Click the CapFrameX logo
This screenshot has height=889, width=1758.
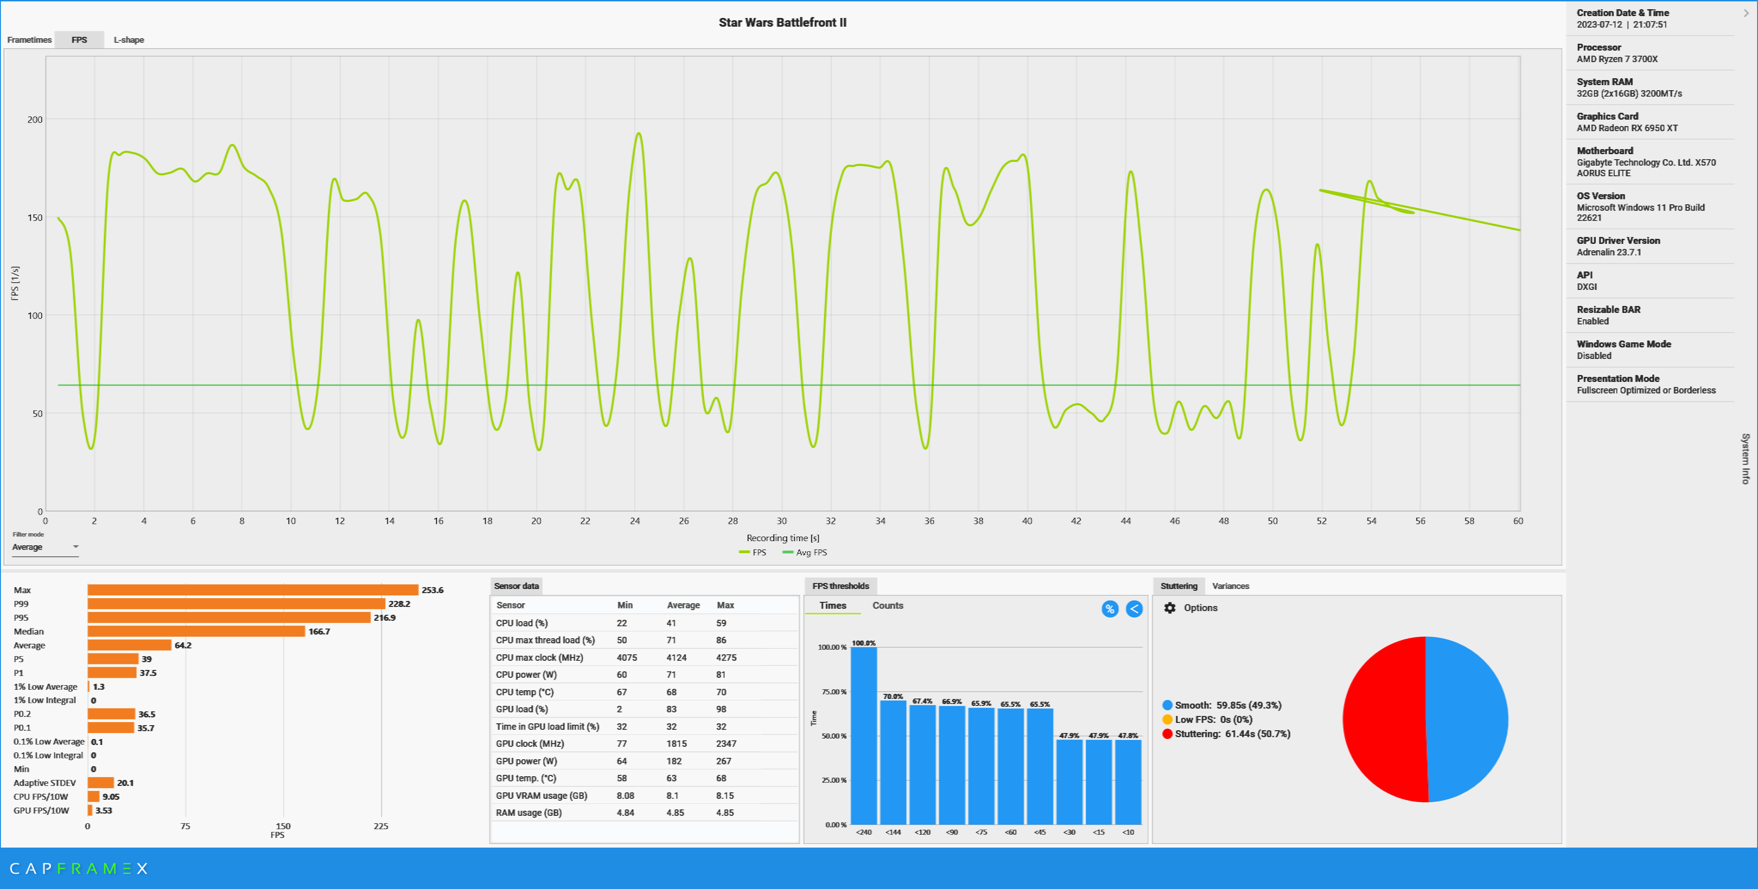[79, 868]
